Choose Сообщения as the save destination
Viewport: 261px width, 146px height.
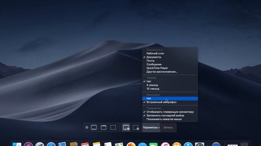coord(170,64)
